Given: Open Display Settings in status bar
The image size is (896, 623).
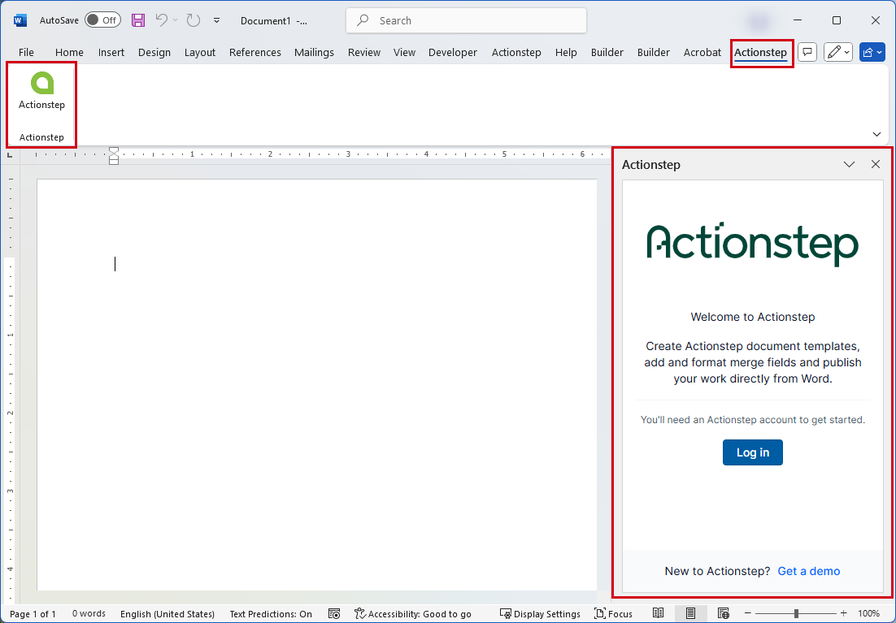Looking at the screenshot, I should click(540, 614).
